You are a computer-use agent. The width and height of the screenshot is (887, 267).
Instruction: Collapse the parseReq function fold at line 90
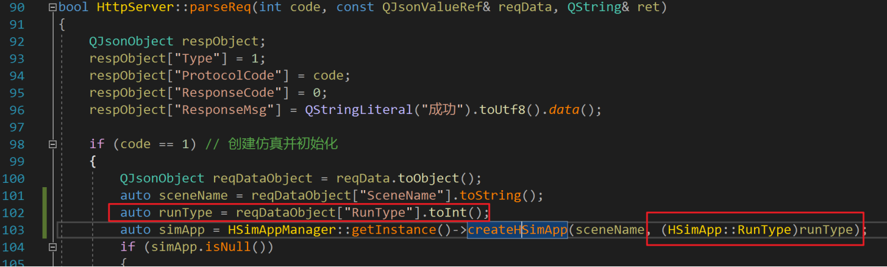click(x=52, y=8)
